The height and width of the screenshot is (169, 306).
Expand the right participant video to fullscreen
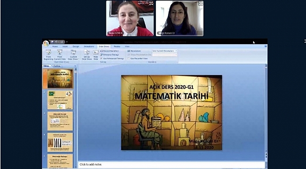click(x=201, y=3)
